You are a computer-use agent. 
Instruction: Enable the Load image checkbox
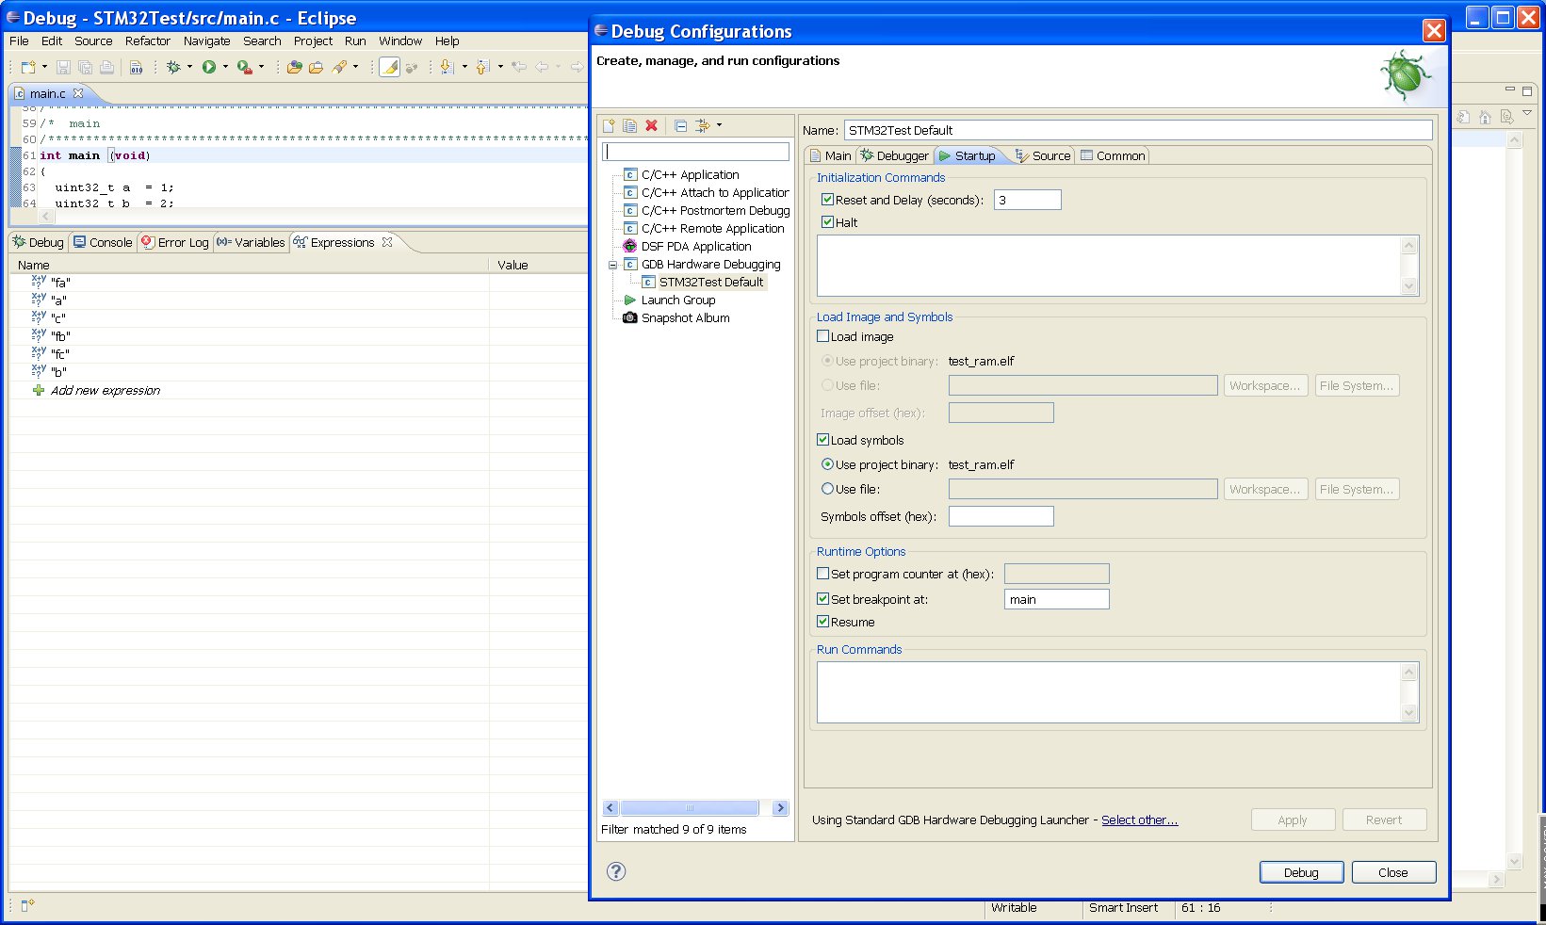click(x=822, y=336)
